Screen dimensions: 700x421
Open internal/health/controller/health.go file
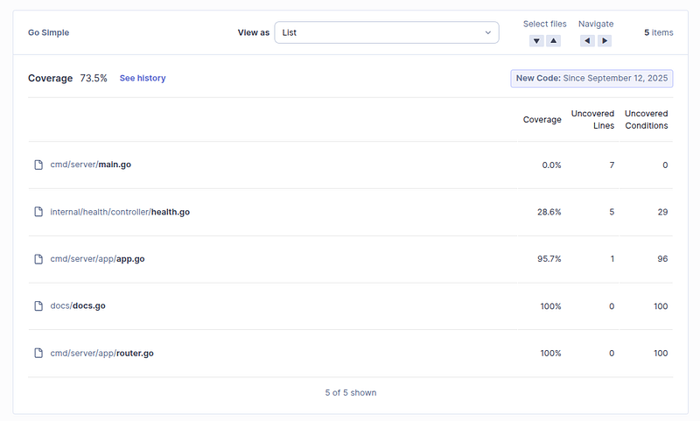(x=120, y=212)
